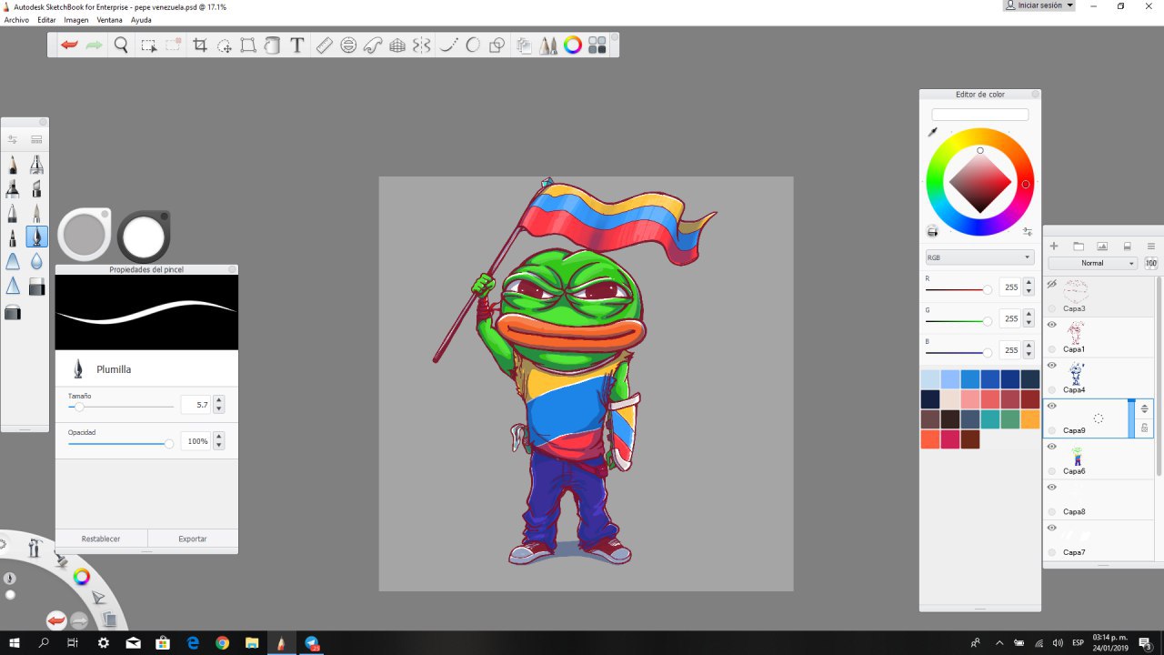Image resolution: width=1164 pixels, height=655 pixels.
Task: Open the Brush Palette from toolbar
Action: tap(548, 45)
